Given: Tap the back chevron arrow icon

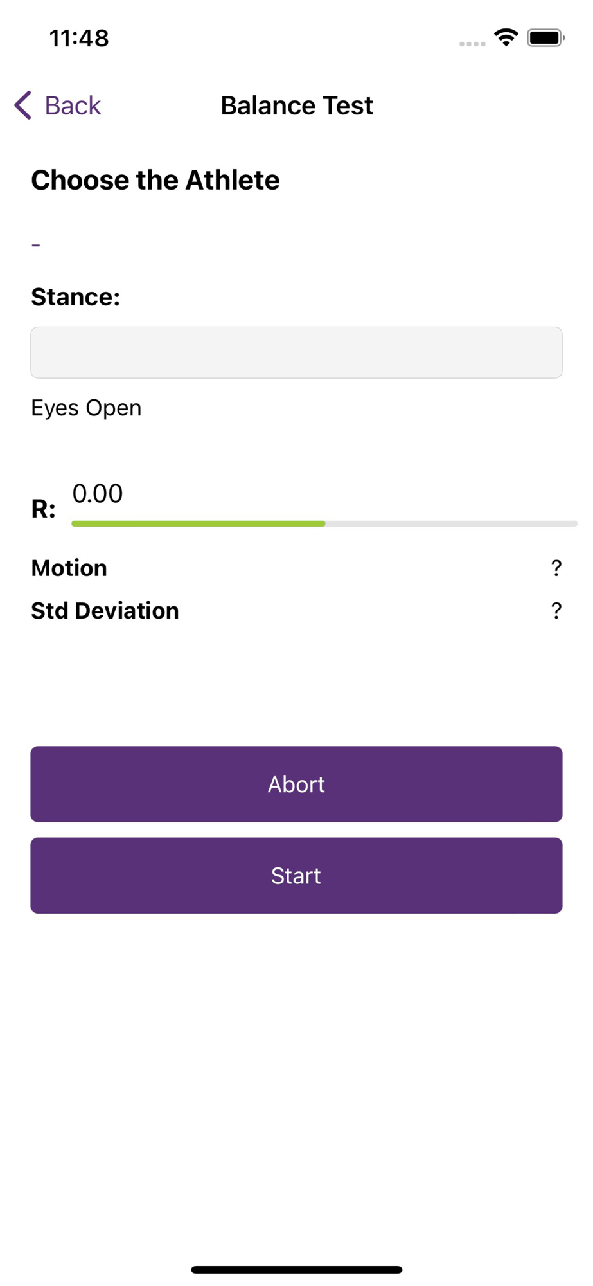Looking at the screenshot, I should click(23, 105).
